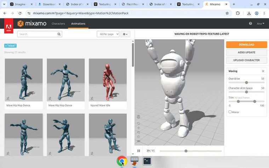Open the Chrome three-dot menu
Screen dimensions: 269x168
tap(264, 13)
